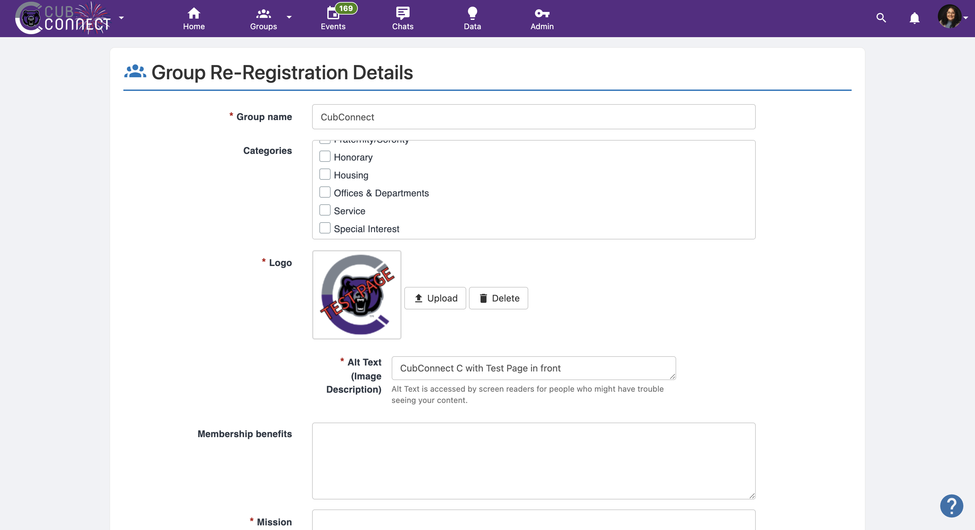Open the notifications bell
This screenshot has width=975, height=530.
coord(914,18)
